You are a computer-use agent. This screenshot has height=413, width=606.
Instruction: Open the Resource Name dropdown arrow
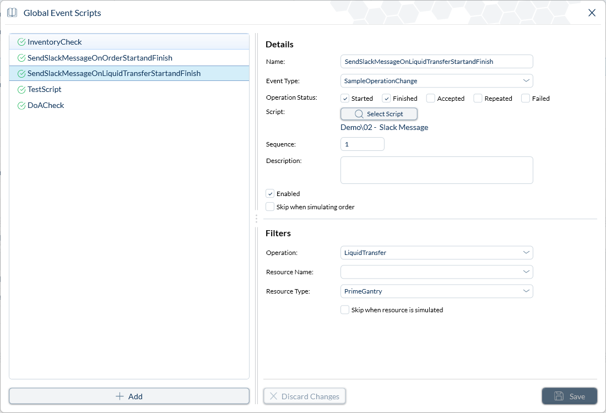(526, 272)
